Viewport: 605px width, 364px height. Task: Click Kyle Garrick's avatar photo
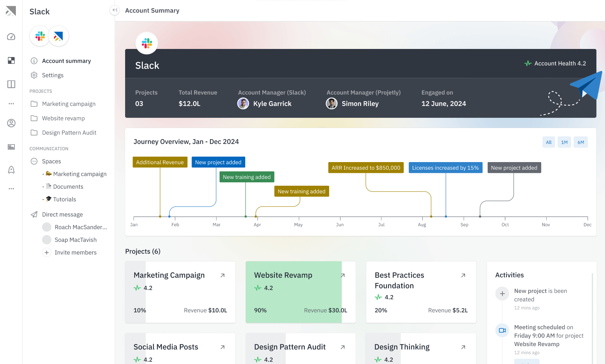(243, 103)
